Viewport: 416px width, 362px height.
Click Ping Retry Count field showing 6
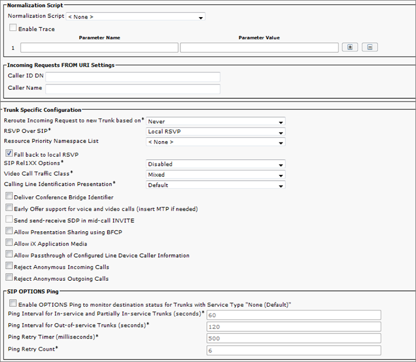(294, 351)
